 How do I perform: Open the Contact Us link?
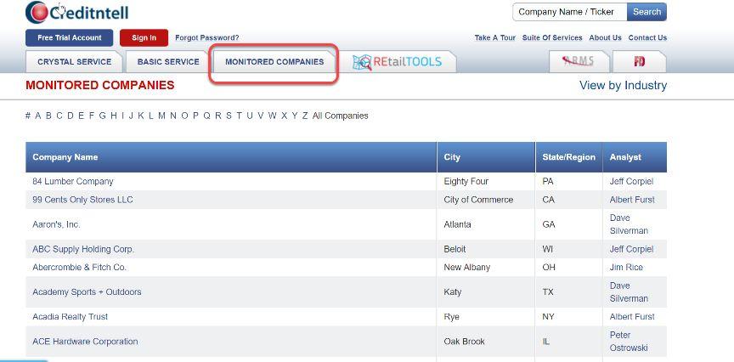click(x=647, y=38)
